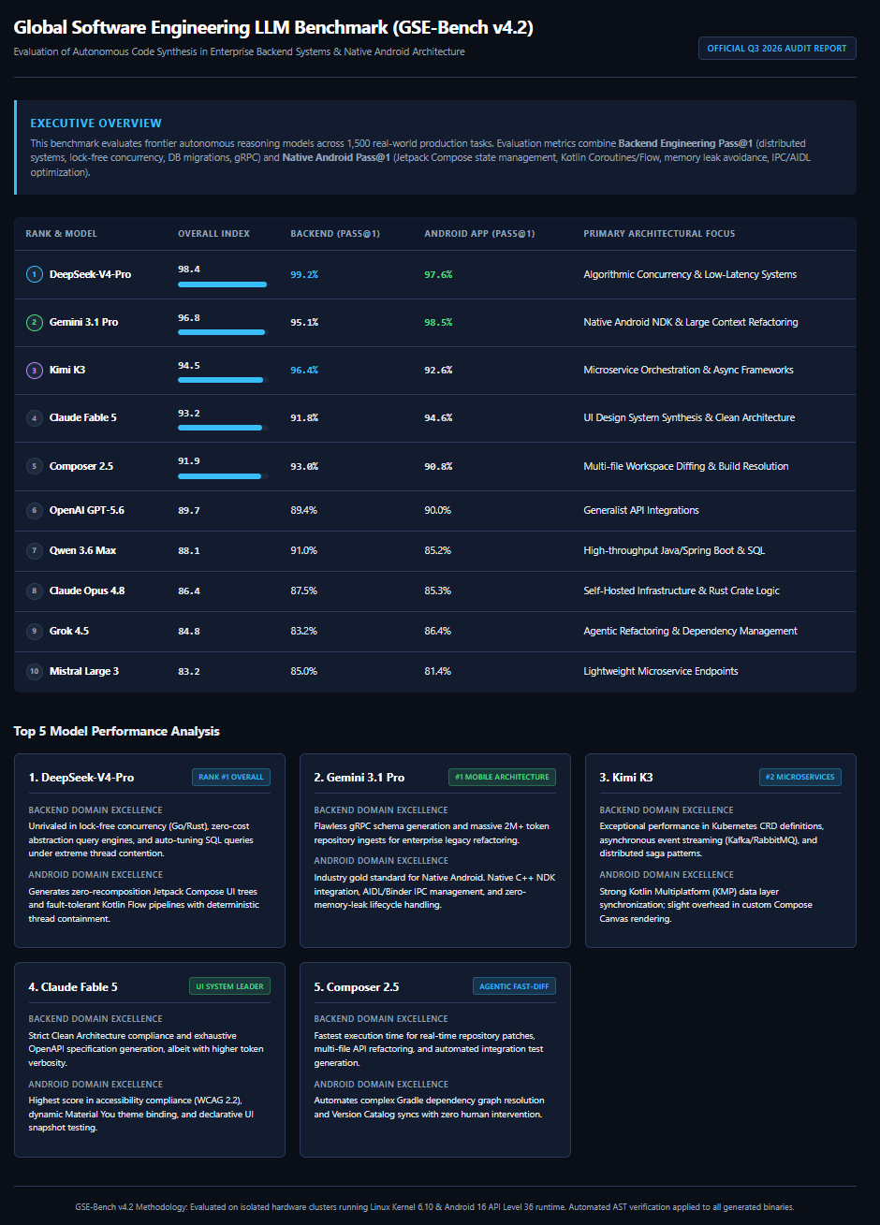Viewport: 880px width, 1225px height.
Task: Click the #1 Mobile Architecture badge
Action: click(x=502, y=777)
